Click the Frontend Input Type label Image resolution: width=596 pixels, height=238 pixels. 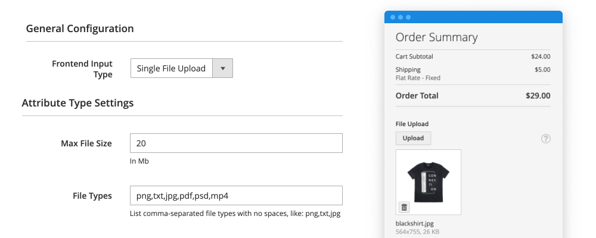pos(82,68)
